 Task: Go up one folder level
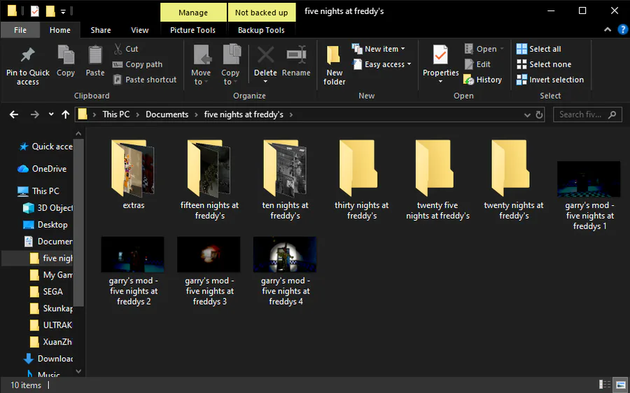[66, 115]
